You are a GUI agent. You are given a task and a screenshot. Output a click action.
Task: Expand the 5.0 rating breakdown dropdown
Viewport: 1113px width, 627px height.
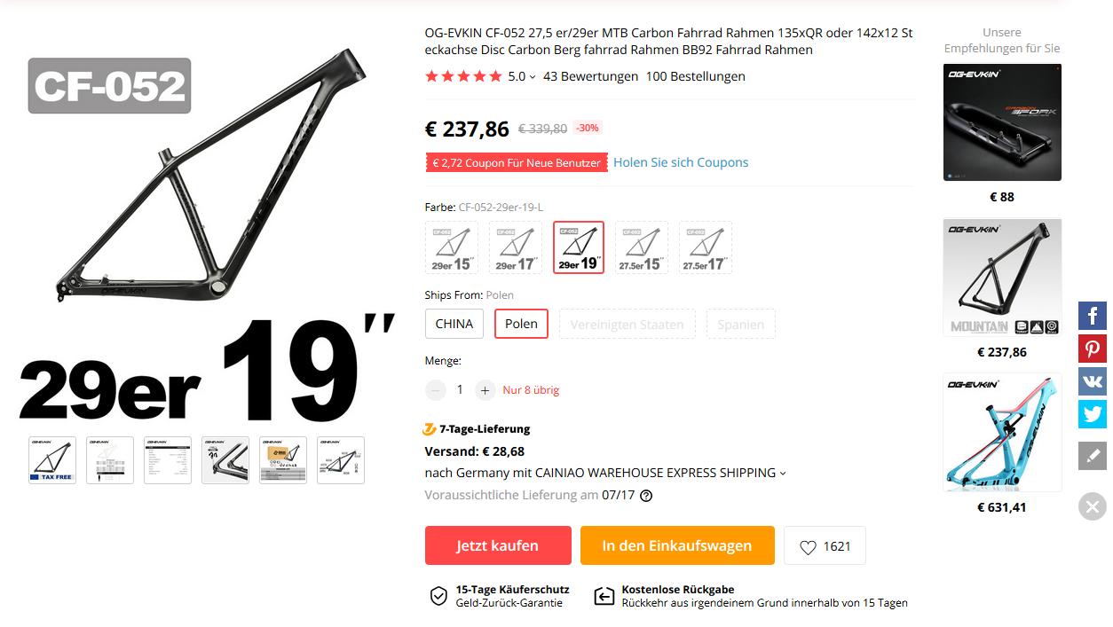pos(533,77)
